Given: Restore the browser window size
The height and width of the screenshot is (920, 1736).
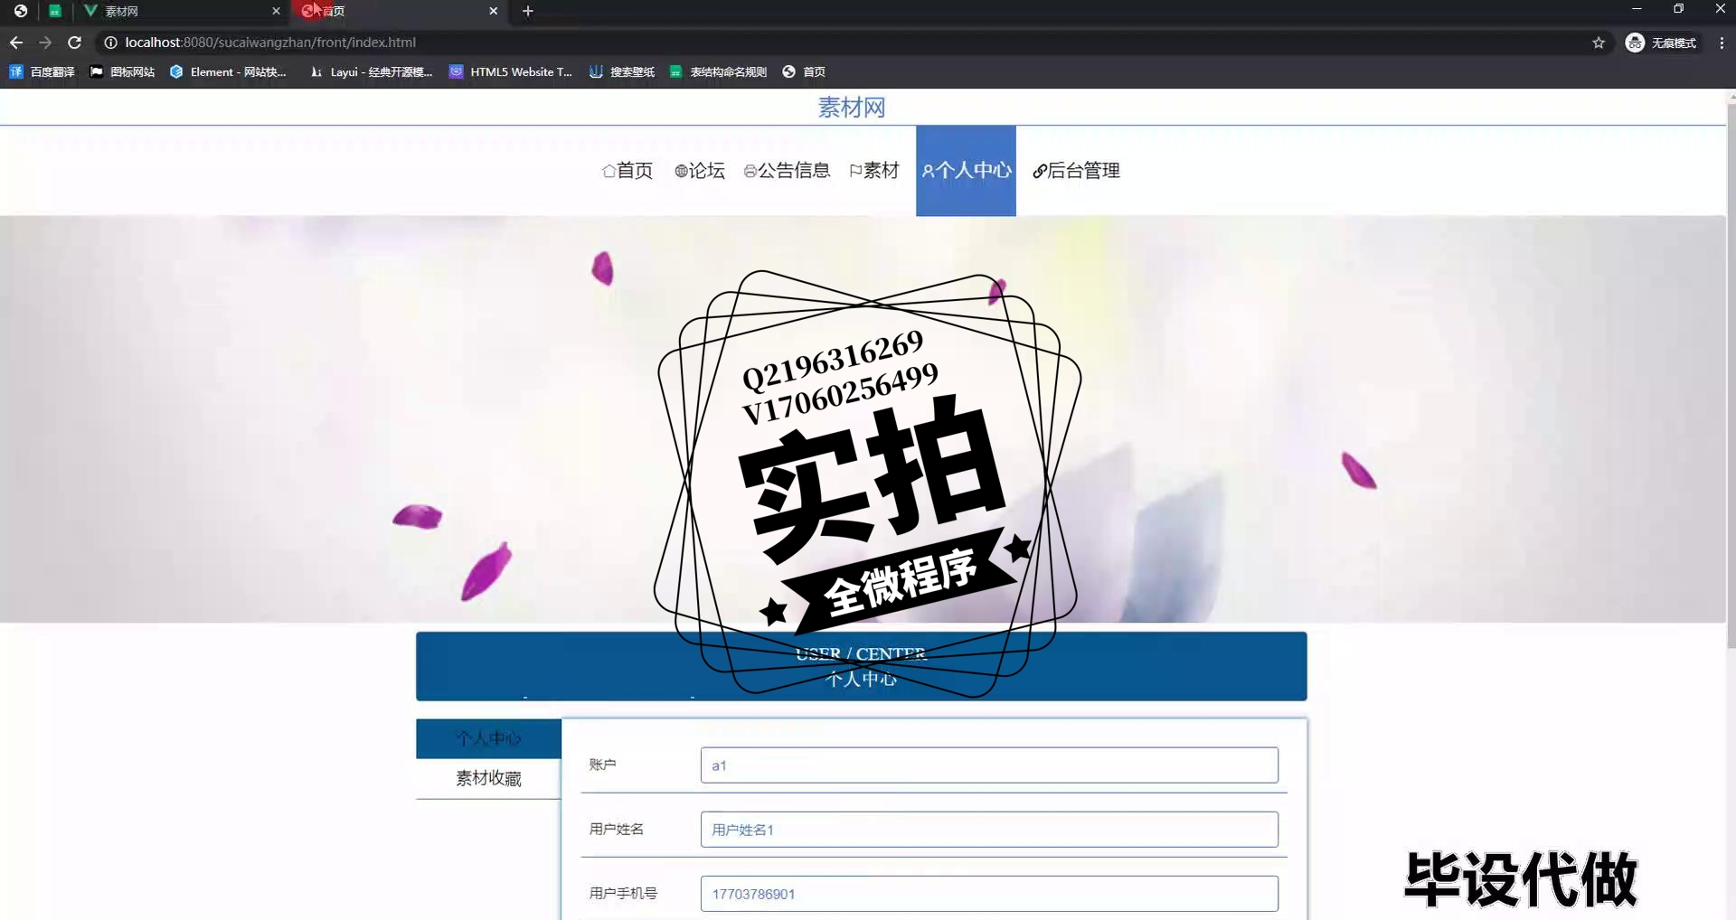Looking at the screenshot, I should click(1678, 9).
